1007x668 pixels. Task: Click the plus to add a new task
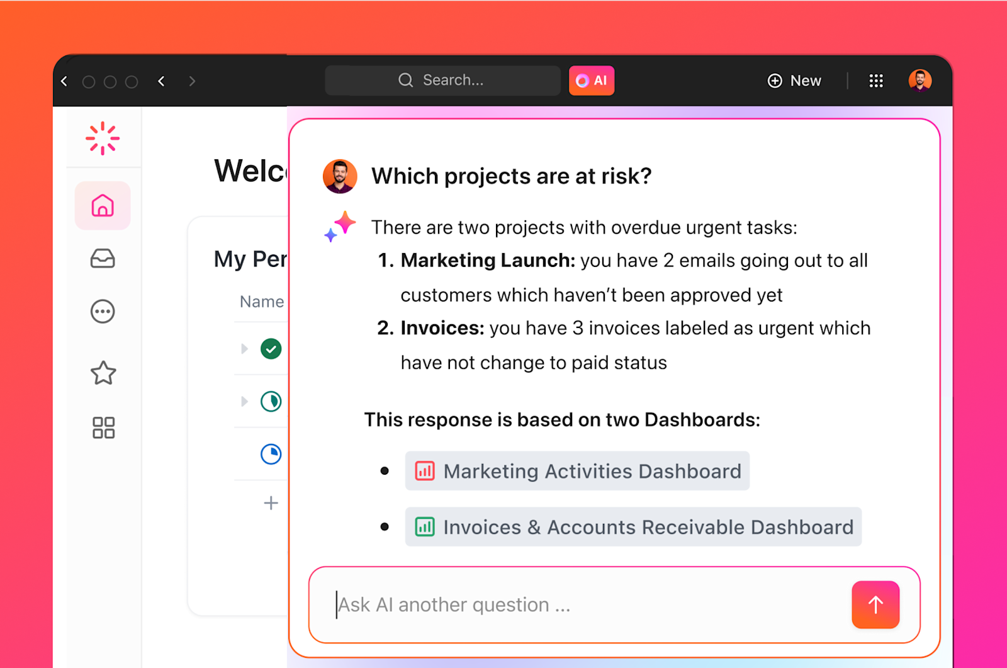tap(271, 502)
